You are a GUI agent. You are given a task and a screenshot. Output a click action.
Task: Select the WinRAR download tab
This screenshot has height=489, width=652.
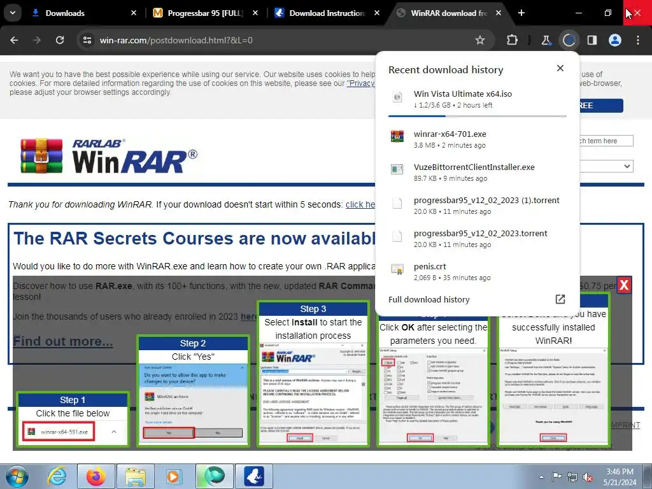449,13
